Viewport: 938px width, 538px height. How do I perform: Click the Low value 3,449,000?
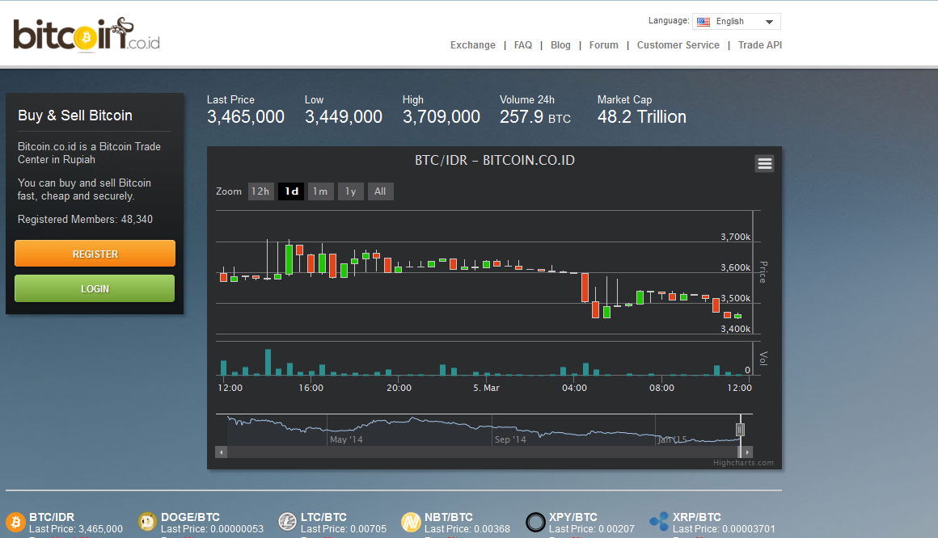(344, 116)
